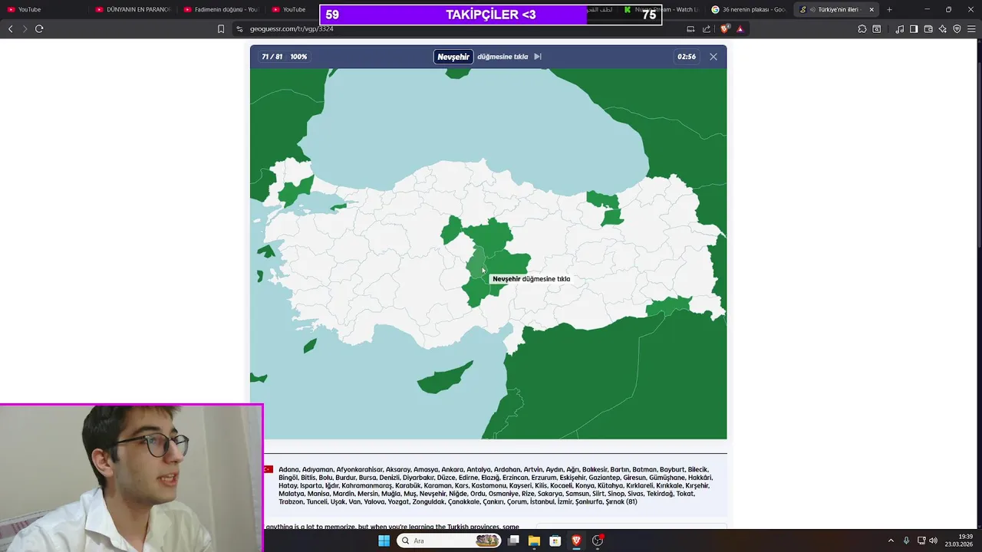
Task: Click the 100% accuracy indicator
Action: click(x=298, y=57)
